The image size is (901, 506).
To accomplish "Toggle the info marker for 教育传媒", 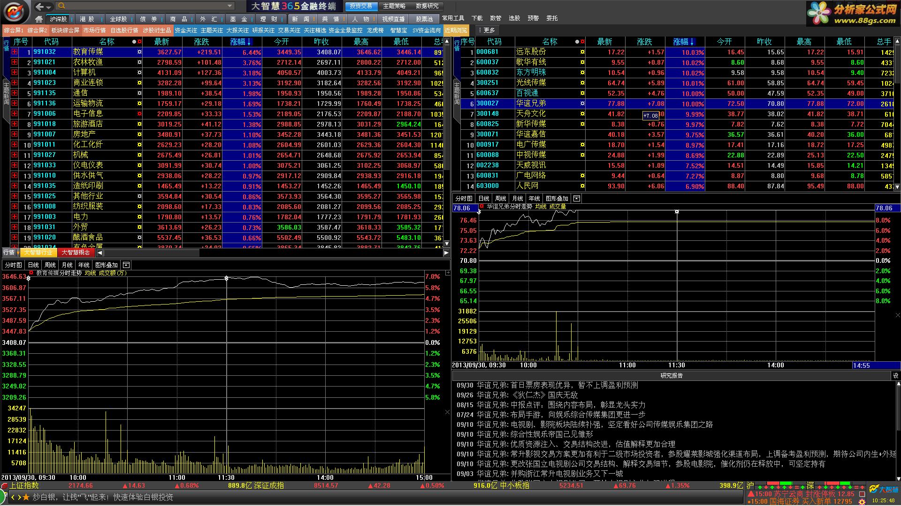I will tap(139, 52).
